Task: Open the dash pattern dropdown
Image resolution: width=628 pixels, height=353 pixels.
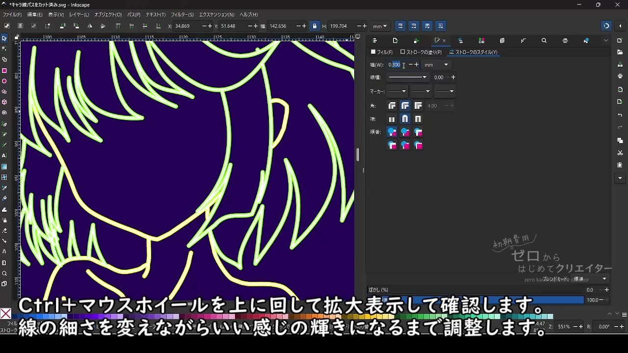Action: coord(408,77)
